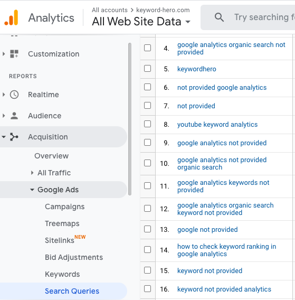This screenshot has width=295, height=300.
Task: Open 'google analytics not provided organic search' link
Action: (222, 164)
